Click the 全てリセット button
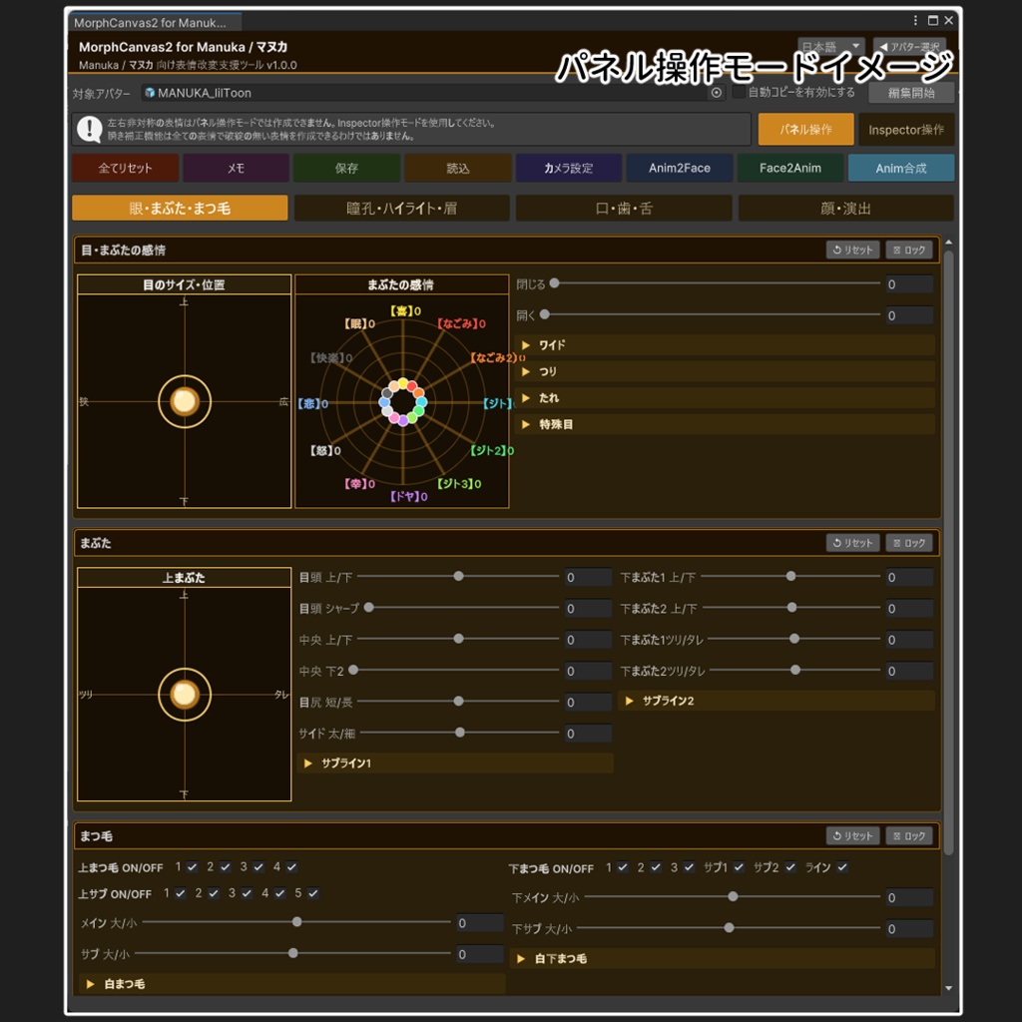 [125, 168]
